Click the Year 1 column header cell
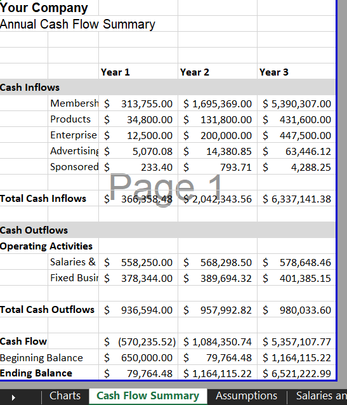Screen dimensions: 347x405 coord(138,71)
